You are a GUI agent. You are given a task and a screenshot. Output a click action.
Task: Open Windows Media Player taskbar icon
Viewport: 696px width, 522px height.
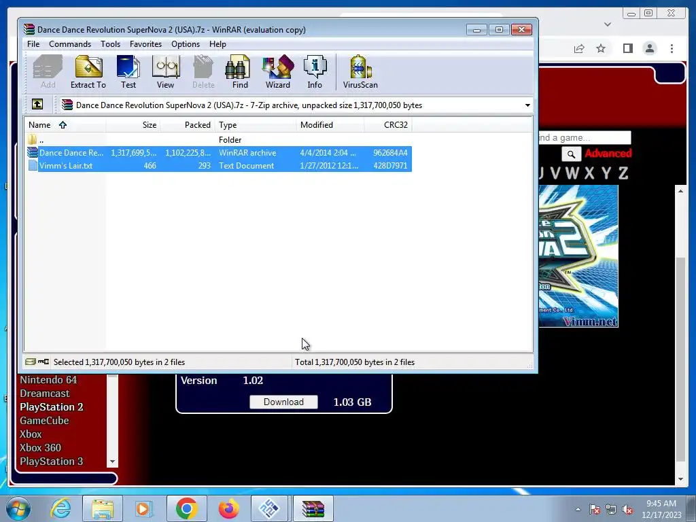143,508
